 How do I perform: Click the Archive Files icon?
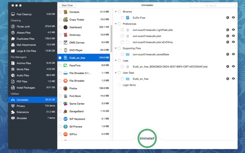pos(13,63)
